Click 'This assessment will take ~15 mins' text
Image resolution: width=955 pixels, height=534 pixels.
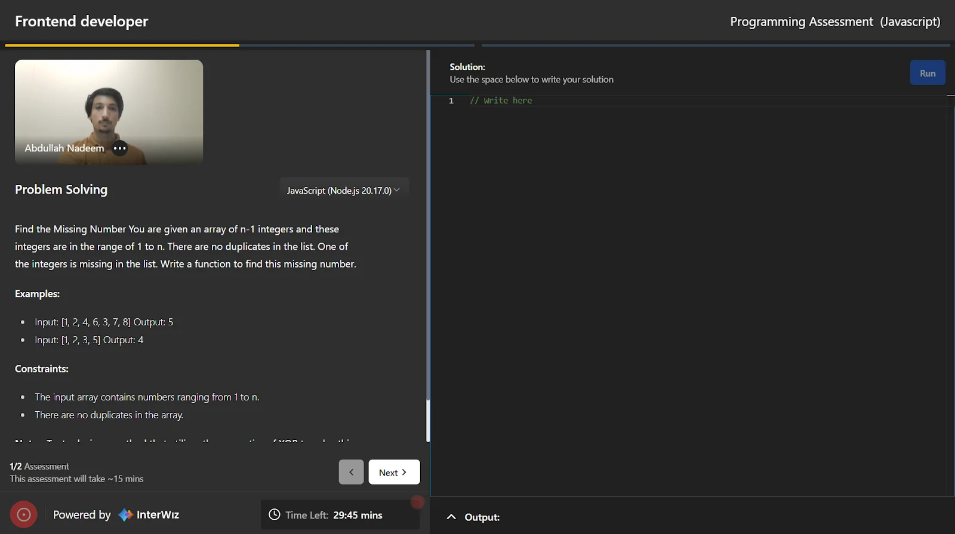coord(76,479)
